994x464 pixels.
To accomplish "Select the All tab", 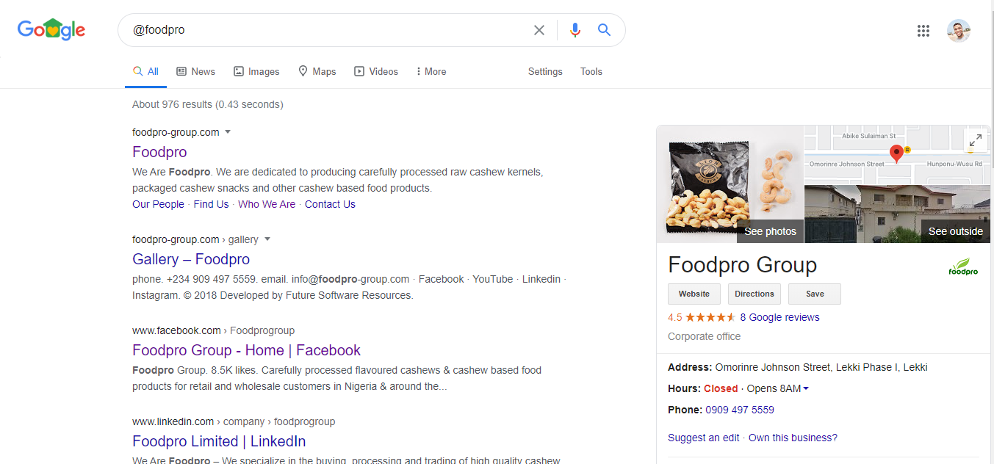I will 145,71.
